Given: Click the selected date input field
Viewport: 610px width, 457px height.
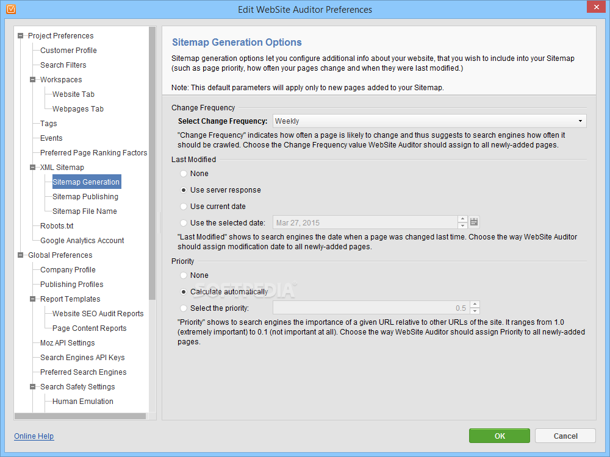Looking at the screenshot, I should click(365, 222).
